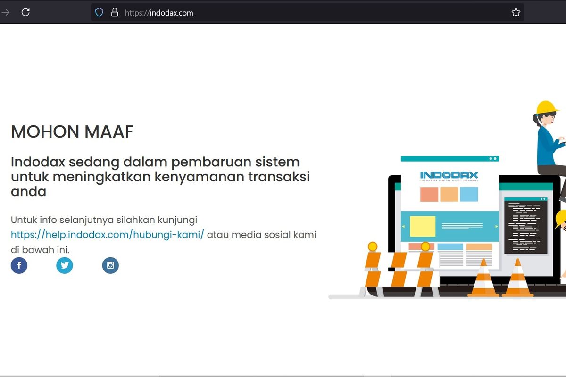Screen dimensions: 566x377
Task: Visit Indodax Facebook page icon
Action: (19, 266)
